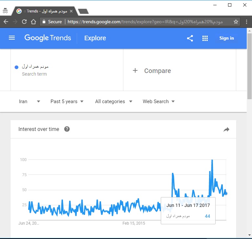The width and height of the screenshot is (252, 239).
Task: Close the Google Trends browser tab
Action: (x=71, y=11)
